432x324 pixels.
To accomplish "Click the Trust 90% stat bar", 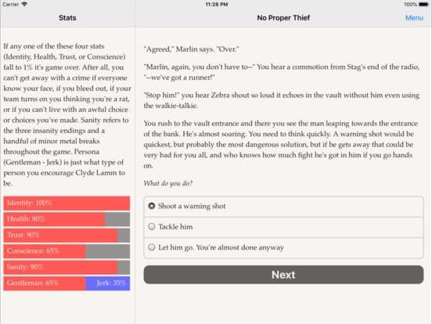I will pos(67,236).
